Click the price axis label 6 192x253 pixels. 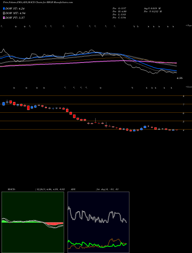(184, 113)
